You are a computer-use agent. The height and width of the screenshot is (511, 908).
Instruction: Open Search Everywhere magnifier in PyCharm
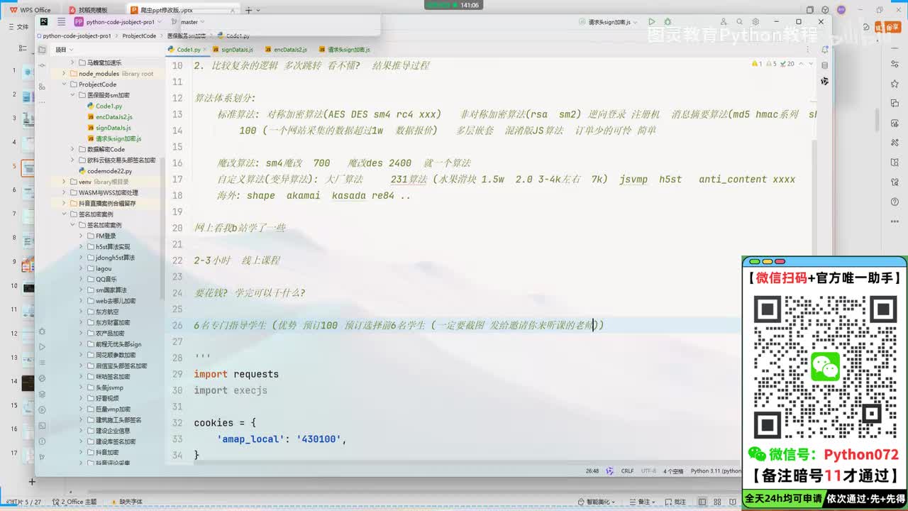[739, 22]
